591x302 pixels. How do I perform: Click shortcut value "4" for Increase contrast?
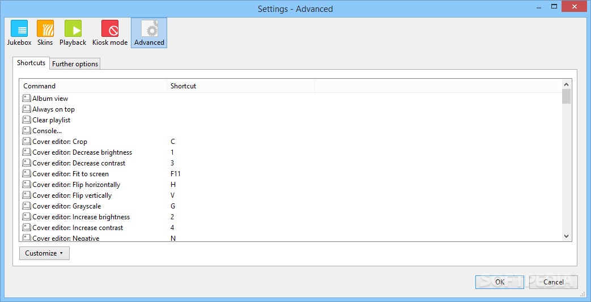pyautogui.click(x=172, y=228)
